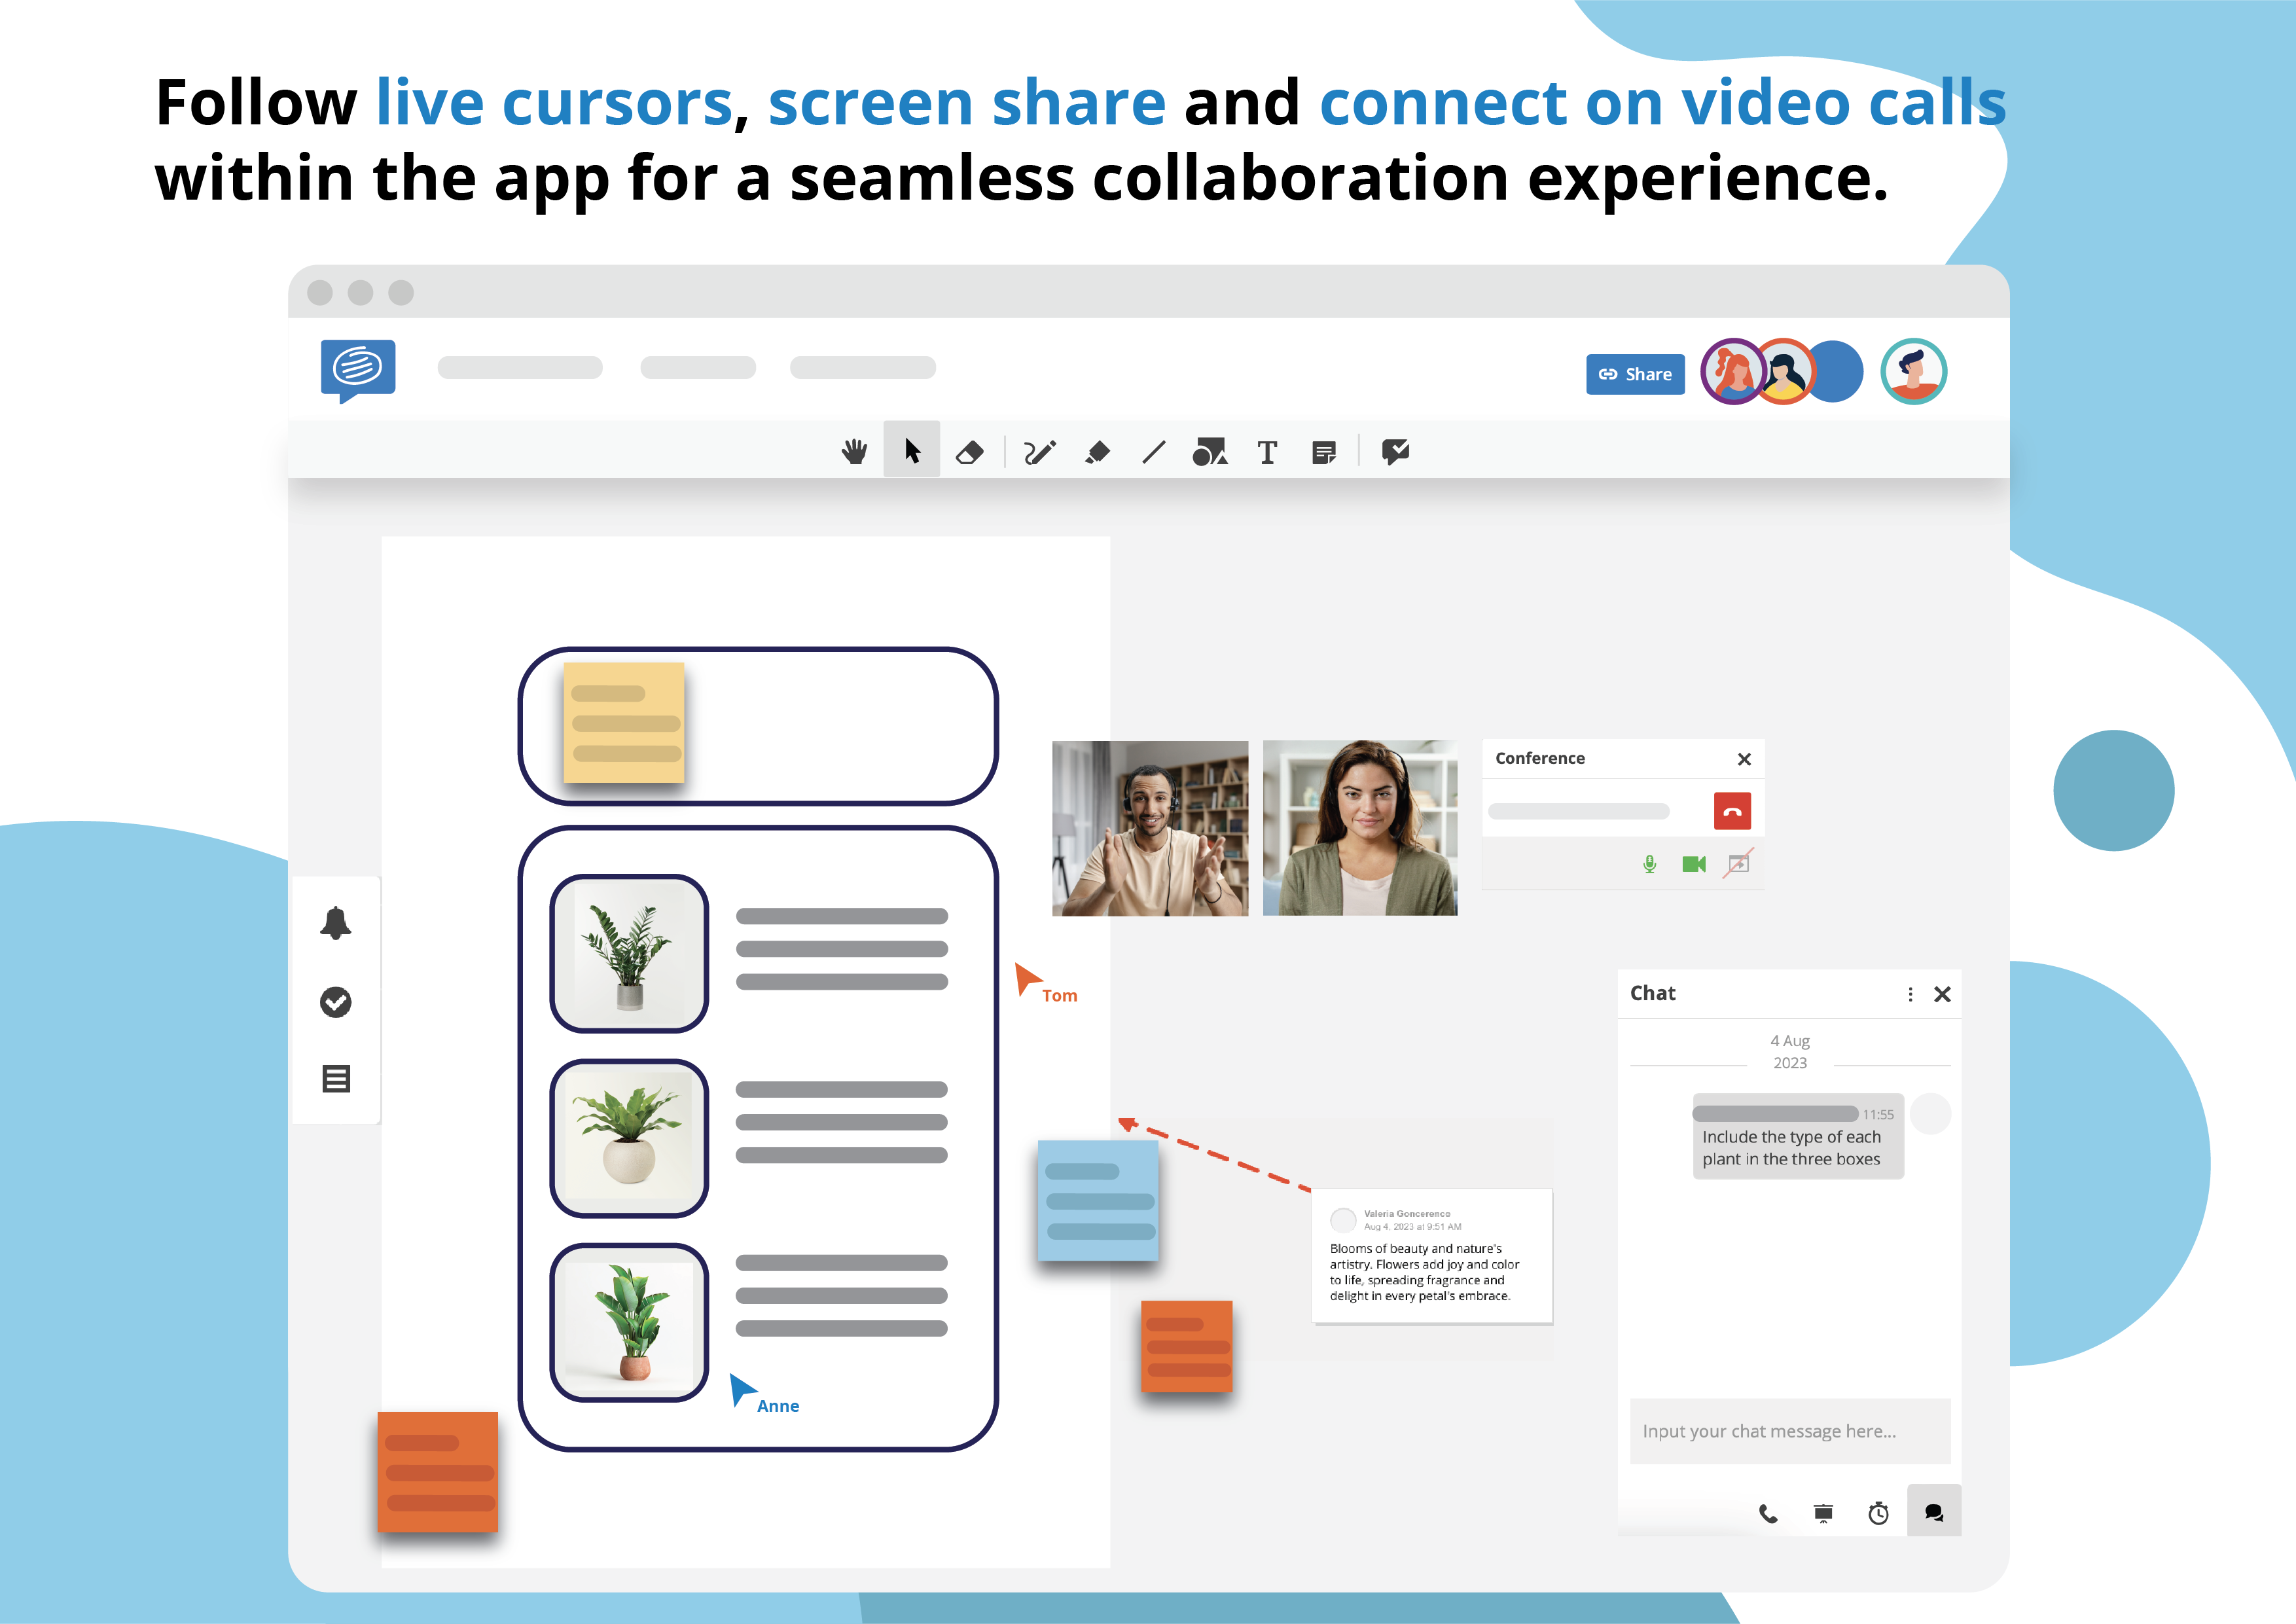Open timer icon in bottom bar
The width and height of the screenshot is (2296, 1624).
point(1878,1513)
